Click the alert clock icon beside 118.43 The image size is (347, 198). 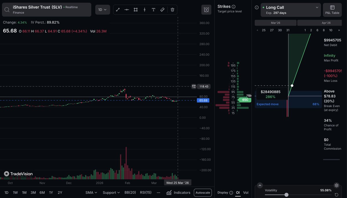[x=194, y=86]
